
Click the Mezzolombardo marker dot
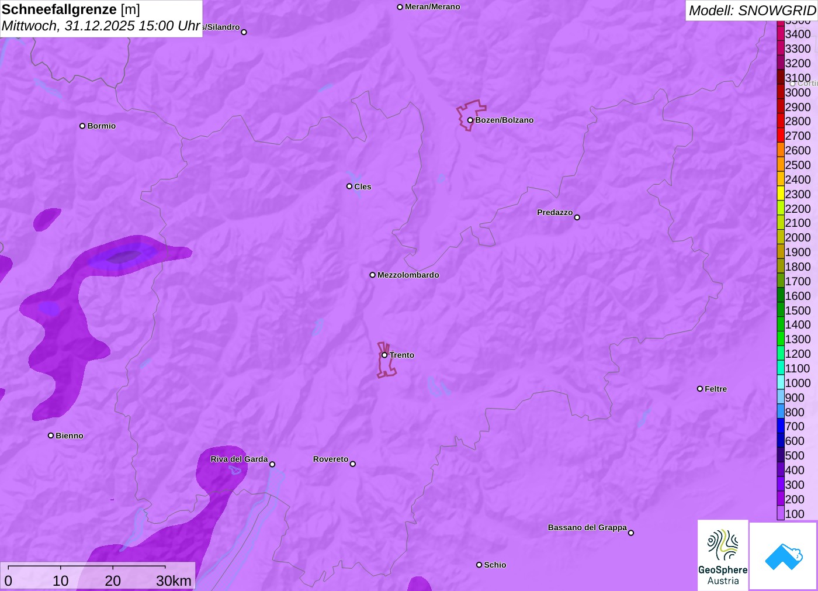coord(373,275)
